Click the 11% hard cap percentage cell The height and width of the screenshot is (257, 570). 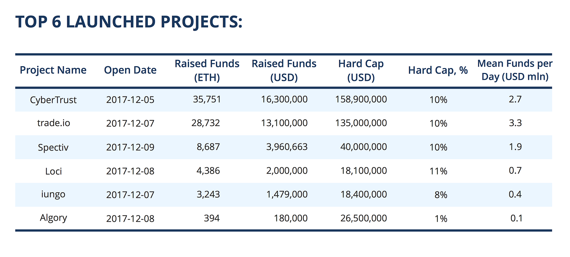tap(438, 171)
